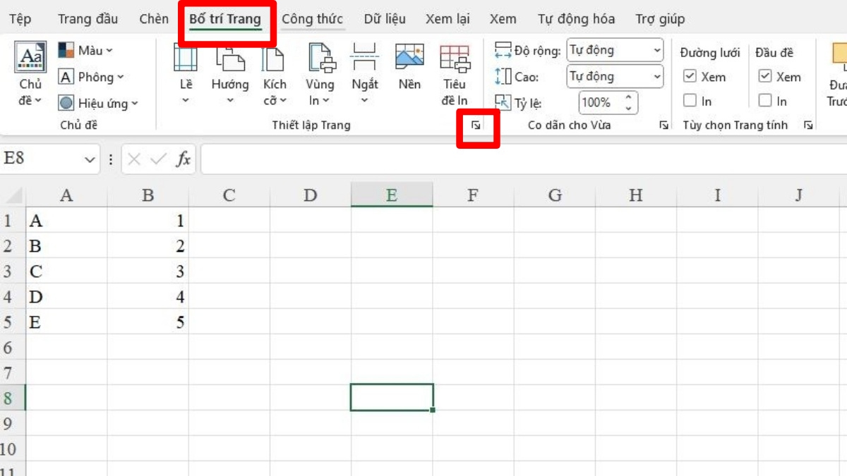Switch to the Xem lại tab

(x=447, y=19)
